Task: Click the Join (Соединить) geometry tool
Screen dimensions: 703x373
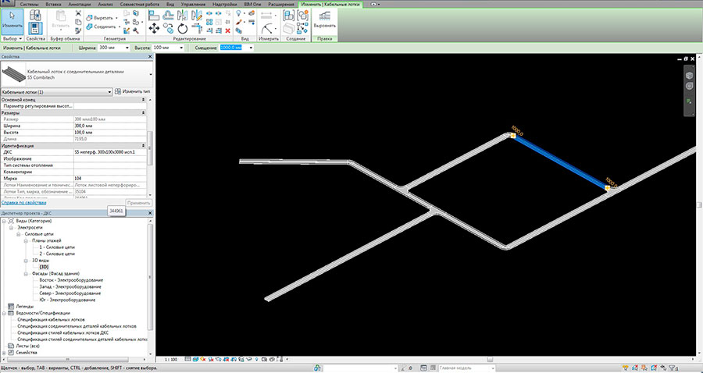Action: (x=99, y=28)
